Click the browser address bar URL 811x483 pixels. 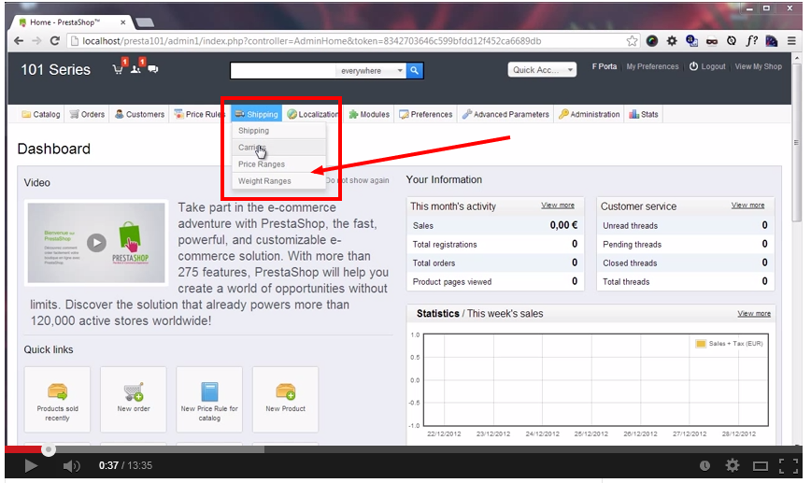[x=312, y=41]
